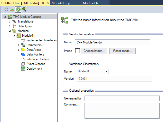Select Implemented Interfaces in the tree

pos(42,40)
